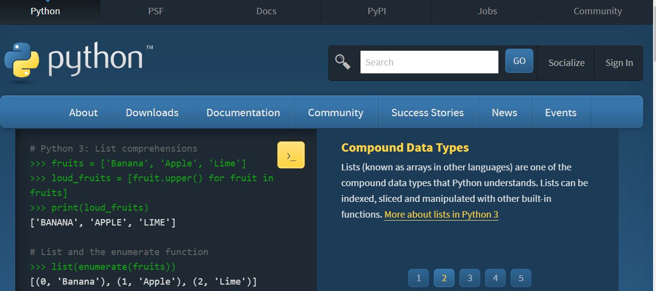Switch to the PSF top tab
Viewport: 656px width, 291px height.
(x=156, y=11)
